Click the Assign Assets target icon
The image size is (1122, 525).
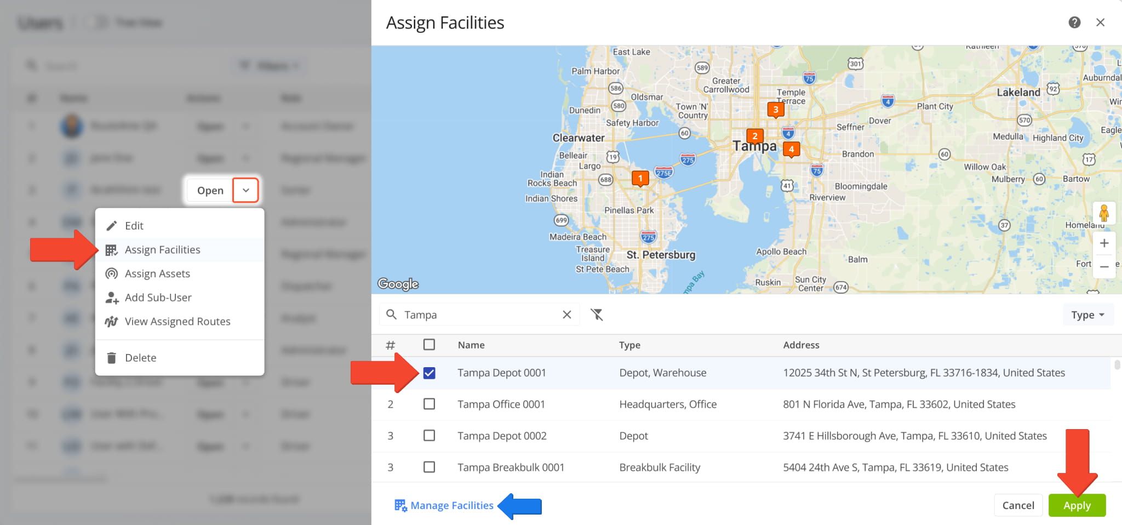click(112, 273)
